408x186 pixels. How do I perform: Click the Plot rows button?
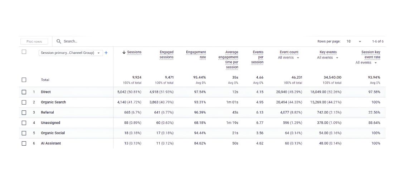(x=34, y=41)
